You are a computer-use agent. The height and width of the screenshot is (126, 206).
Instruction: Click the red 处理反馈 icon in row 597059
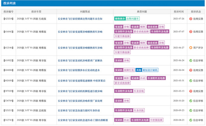[x=191, y=91]
